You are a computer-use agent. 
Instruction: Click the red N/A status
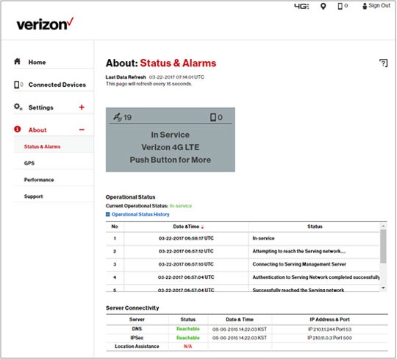(188, 346)
